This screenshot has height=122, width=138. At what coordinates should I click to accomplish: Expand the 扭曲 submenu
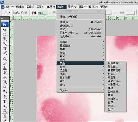click(x=81, y=53)
